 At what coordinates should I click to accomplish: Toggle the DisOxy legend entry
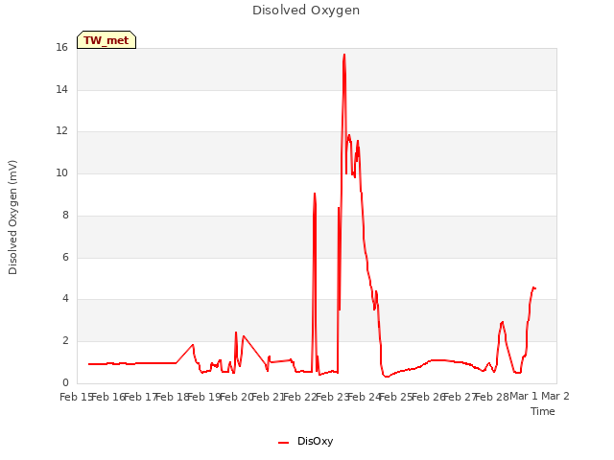[x=305, y=441]
